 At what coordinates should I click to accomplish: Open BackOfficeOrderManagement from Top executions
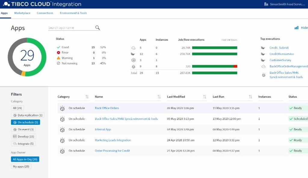tap(288, 66)
